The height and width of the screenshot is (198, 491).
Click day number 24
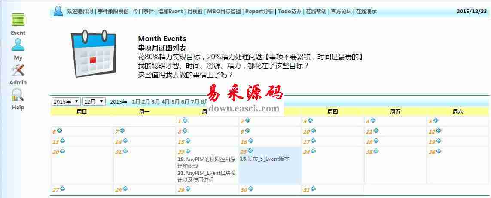306,153
